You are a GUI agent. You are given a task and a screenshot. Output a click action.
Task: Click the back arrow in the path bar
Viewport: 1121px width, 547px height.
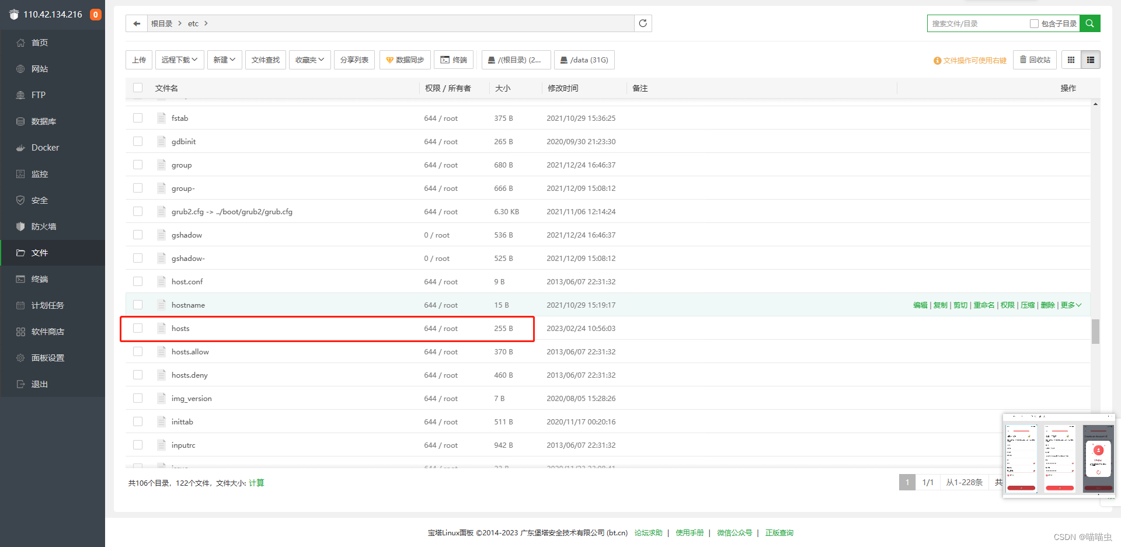click(137, 23)
